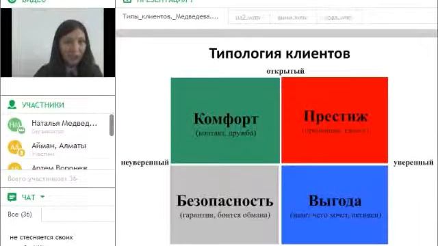Click the gray Безопасность quadrant
The height and width of the screenshot is (246, 438).
pos(224,205)
